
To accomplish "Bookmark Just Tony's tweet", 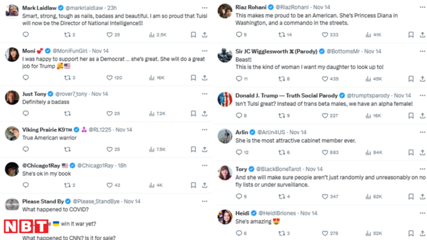I will point(193,113).
